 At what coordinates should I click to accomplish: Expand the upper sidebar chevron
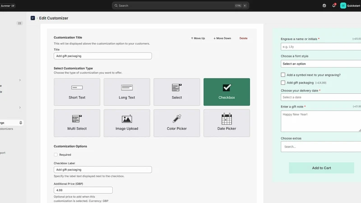pos(20,80)
